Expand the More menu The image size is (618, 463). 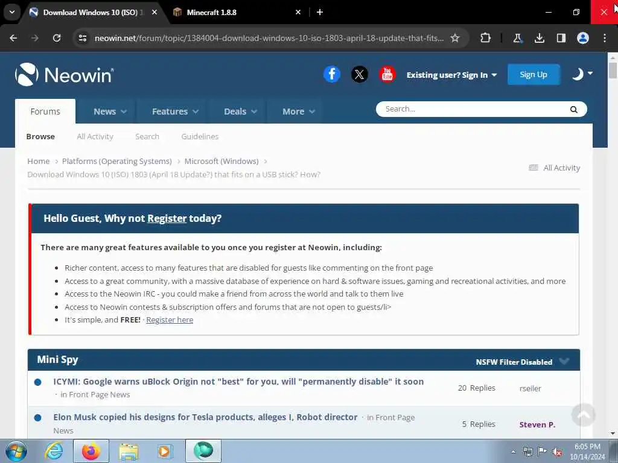(x=298, y=112)
